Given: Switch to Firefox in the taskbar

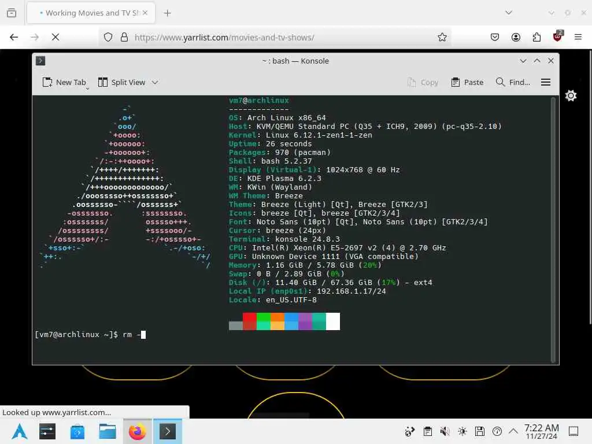Looking at the screenshot, I should click(138, 431).
